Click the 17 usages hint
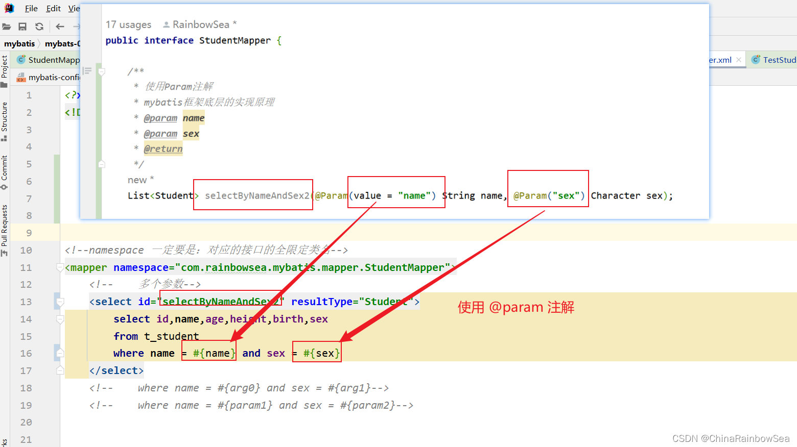The height and width of the screenshot is (447, 797). coord(128,24)
